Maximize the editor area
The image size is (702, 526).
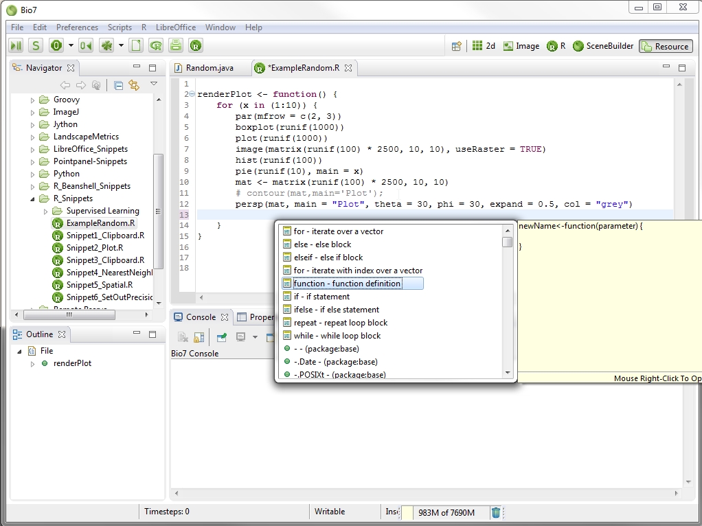tap(682, 67)
